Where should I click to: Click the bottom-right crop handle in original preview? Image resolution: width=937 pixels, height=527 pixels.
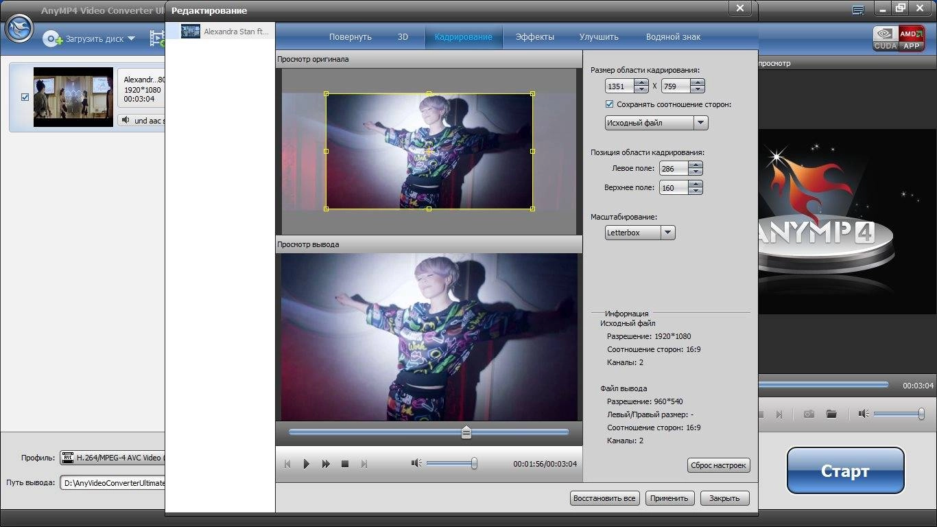pyautogui.click(x=533, y=209)
